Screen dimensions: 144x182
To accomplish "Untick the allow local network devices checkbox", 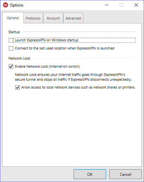I will tap(18, 87).
